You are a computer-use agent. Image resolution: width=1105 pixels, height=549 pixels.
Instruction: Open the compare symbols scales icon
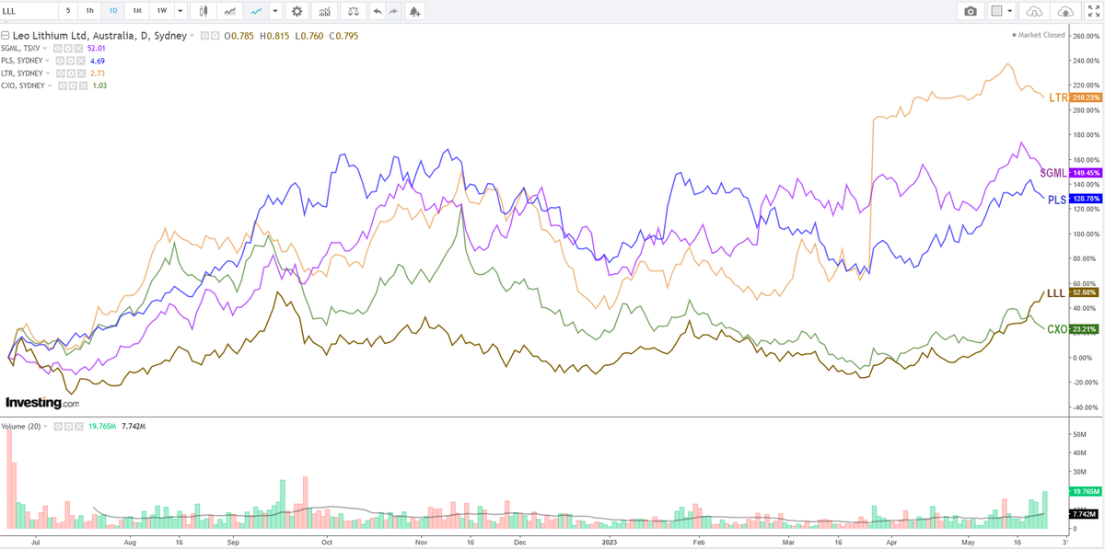point(352,11)
